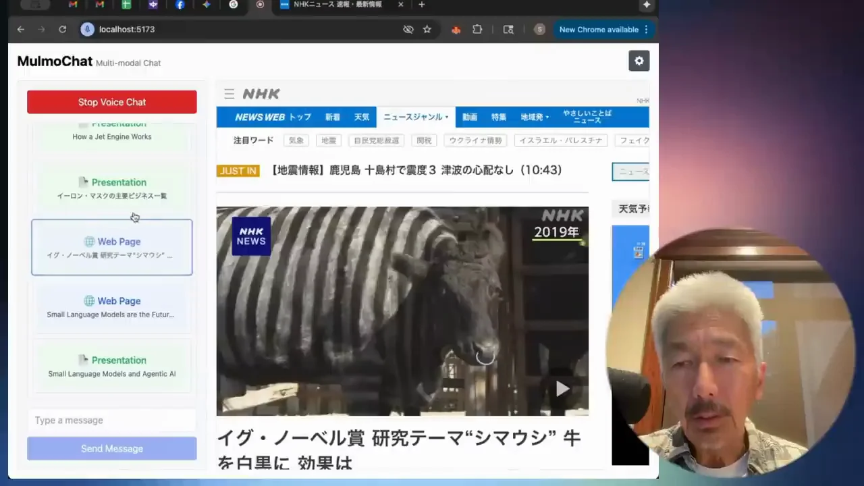Image resolution: width=864 pixels, height=486 pixels.
Task: Close the NHKニュース tab
Action: coord(401,4)
